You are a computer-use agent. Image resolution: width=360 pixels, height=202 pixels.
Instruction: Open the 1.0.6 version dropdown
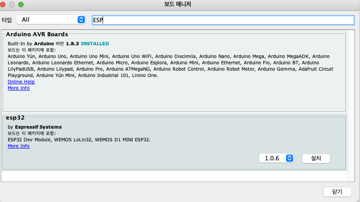276,158
